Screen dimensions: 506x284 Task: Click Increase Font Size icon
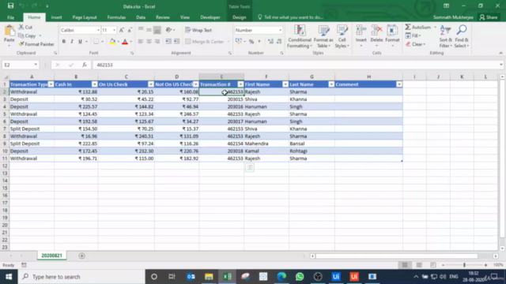pyautogui.click(x=121, y=30)
